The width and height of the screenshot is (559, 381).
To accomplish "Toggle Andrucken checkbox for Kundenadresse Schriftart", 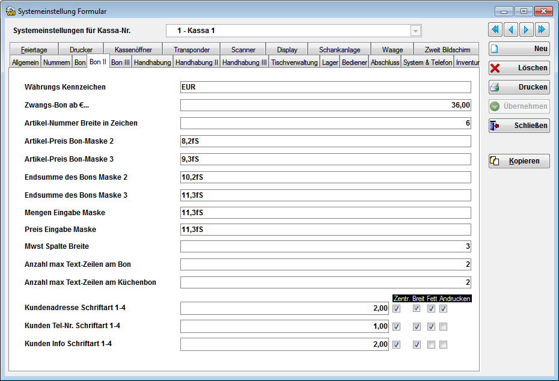I will tap(443, 309).
